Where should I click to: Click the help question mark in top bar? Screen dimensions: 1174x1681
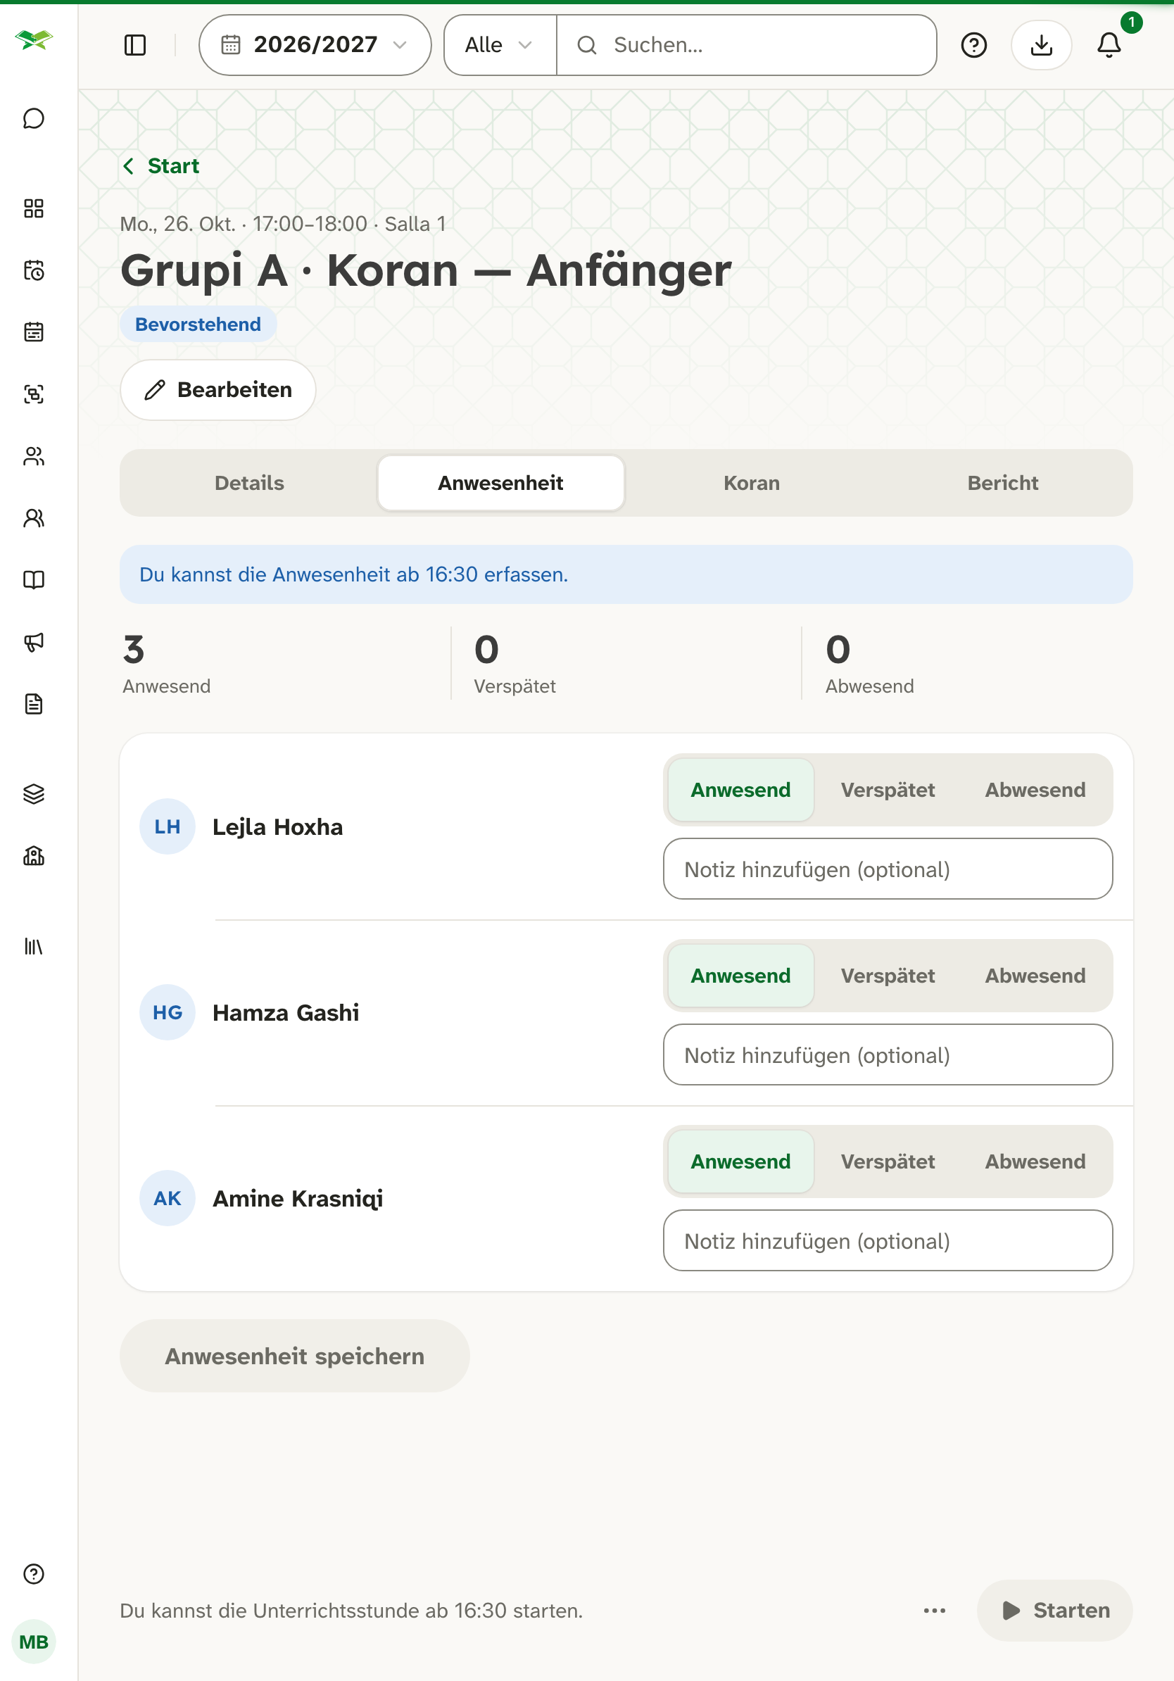coord(973,45)
